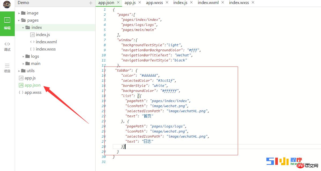This screenshot has width=321, height=171.
Task: Expand the image folder
Action: pos(19,13)
